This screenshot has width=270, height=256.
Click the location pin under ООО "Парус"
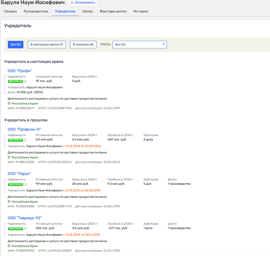(x=9, y=202)
